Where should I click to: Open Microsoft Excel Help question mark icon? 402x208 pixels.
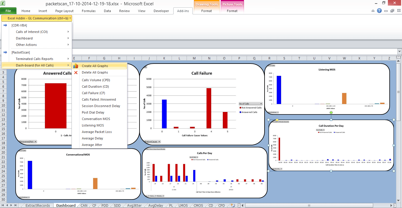tap(379, 11)
